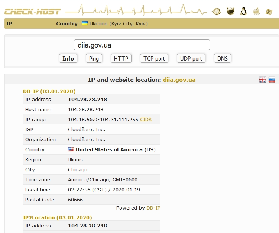The height and width of the screenshot is (233, 279).
Task: Select Postal Code value 60666
Action: (75, 200)
